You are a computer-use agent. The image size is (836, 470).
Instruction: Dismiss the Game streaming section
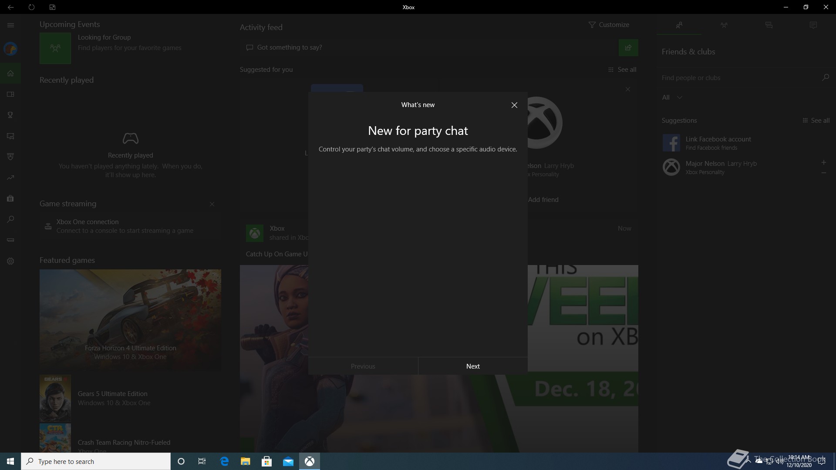tap(212, 204)
